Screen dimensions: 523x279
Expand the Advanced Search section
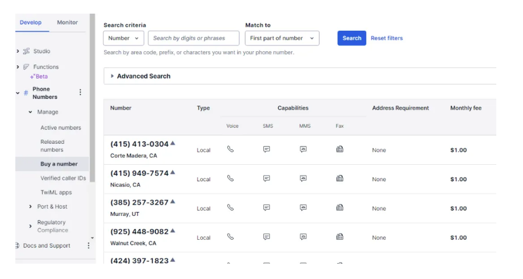113,76
